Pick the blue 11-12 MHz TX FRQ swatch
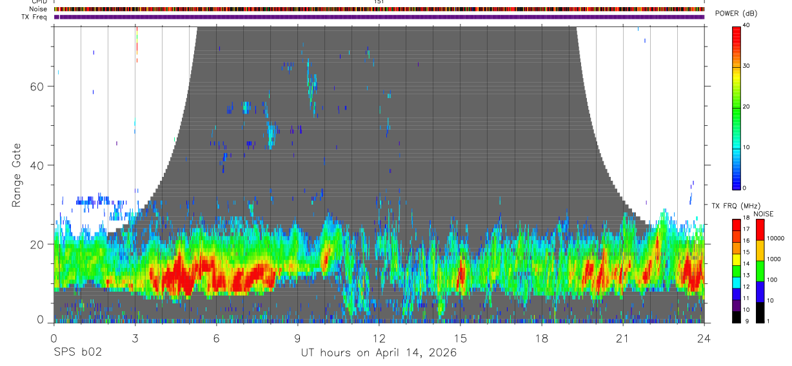Image resolution: width=792 pixels, height=366 pixels. [x=737, y=294]
